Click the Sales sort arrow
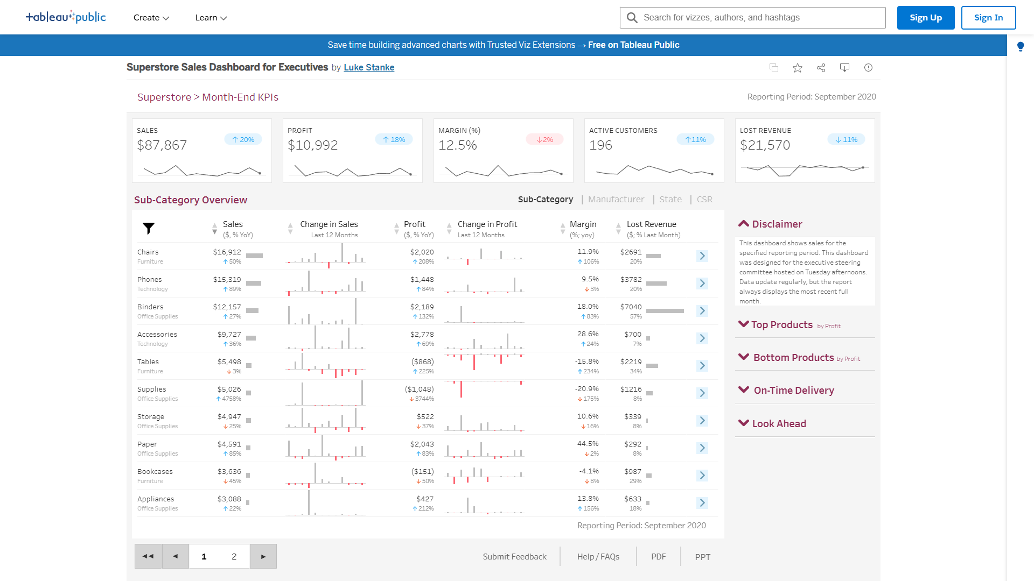1034x581 pixels. pos(214,229)
